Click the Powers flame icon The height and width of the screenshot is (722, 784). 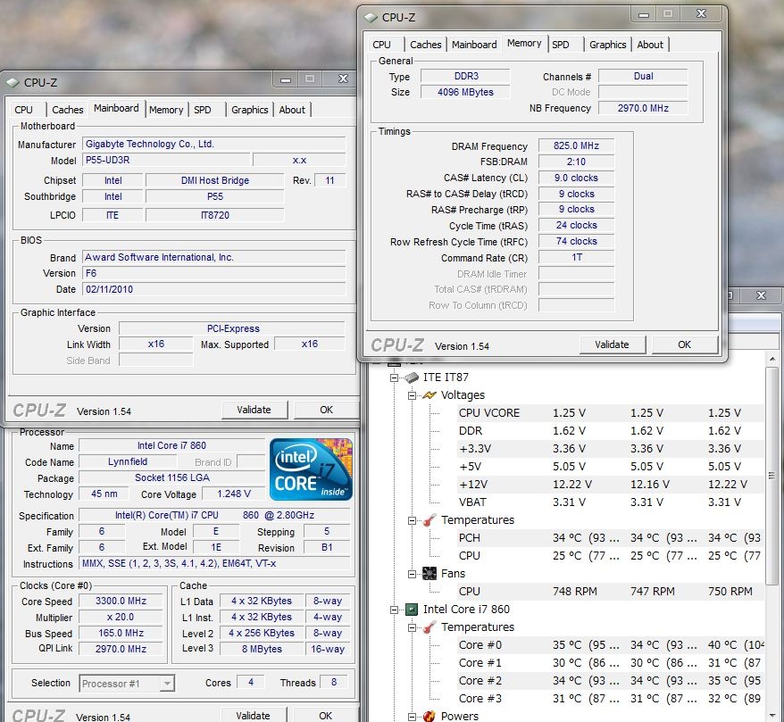coord(429,716)
